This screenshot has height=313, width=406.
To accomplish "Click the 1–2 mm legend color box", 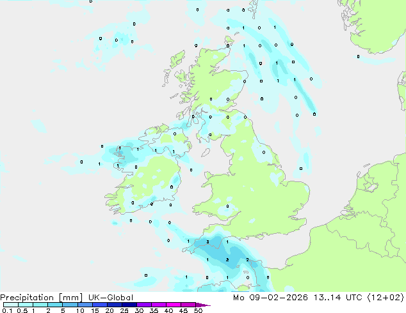I will [40, 305].
